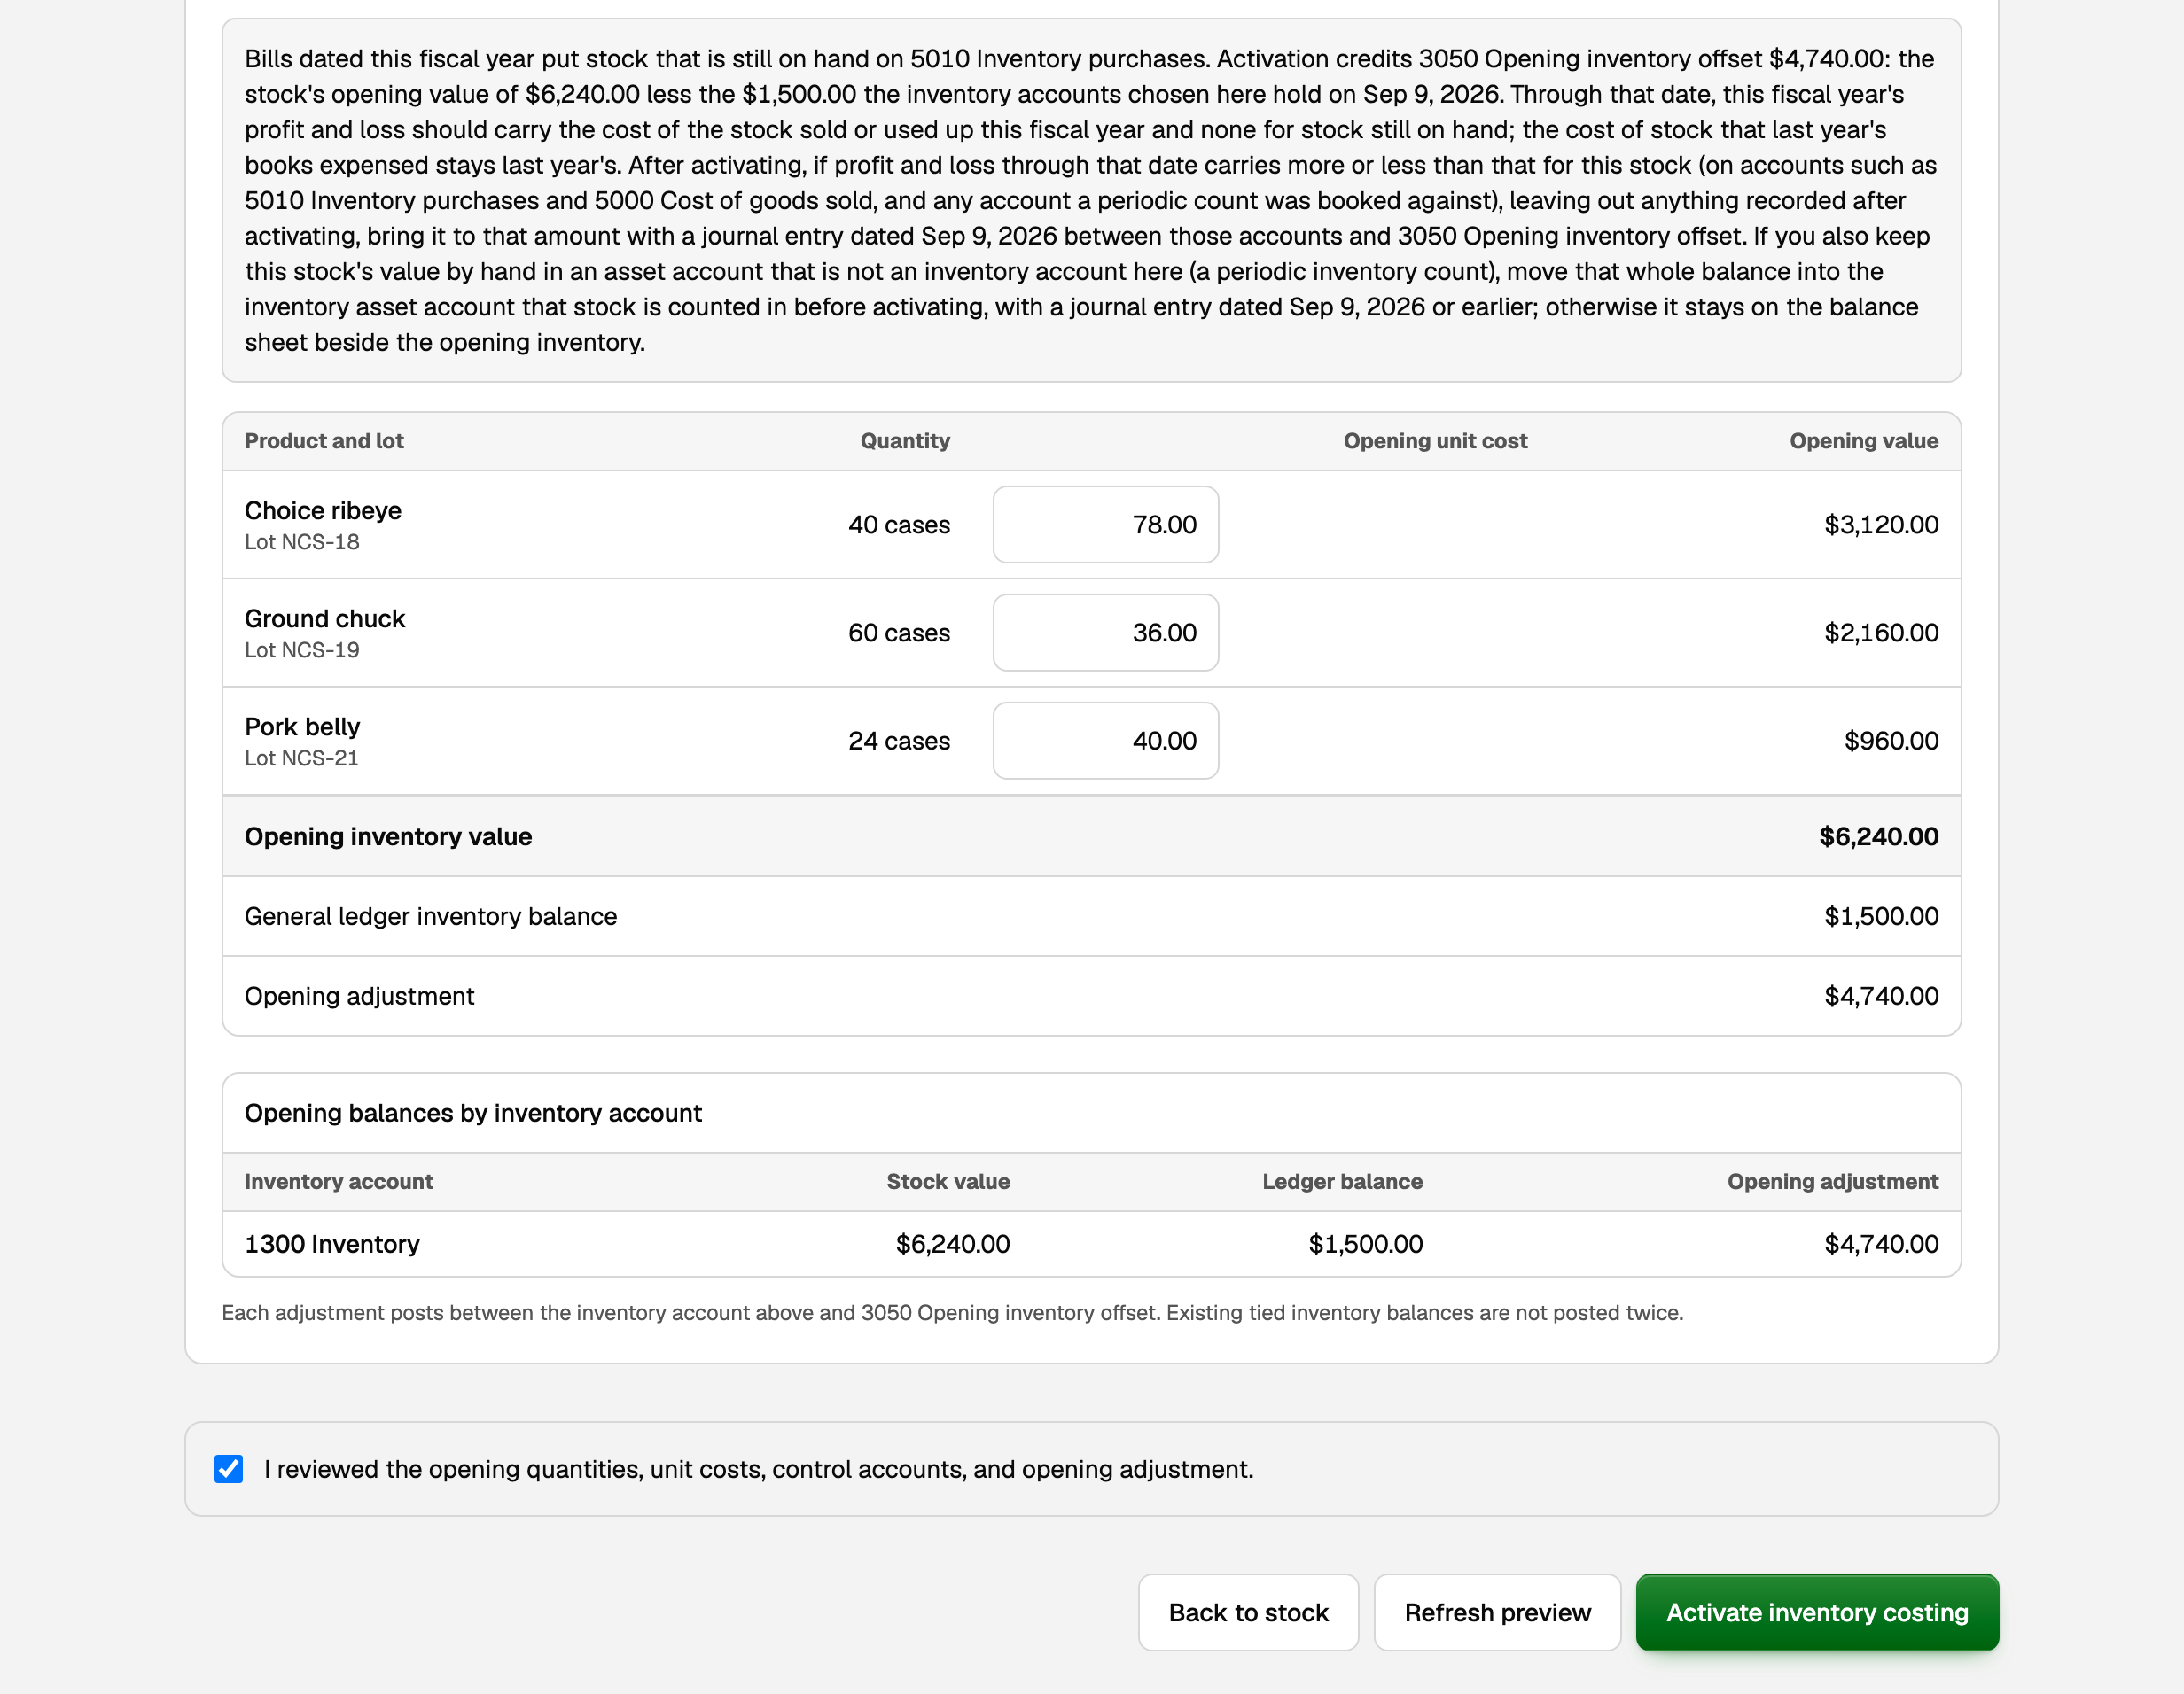Click the Stock value column header
Screen dimensions: 2184x1694
pos(948,1181)
